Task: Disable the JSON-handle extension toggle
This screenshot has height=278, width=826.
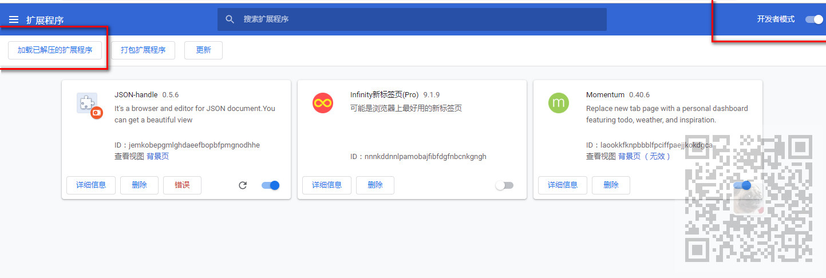Action: [x=270, y=185]
